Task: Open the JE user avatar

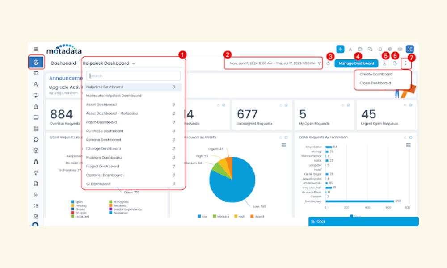Action: click(x=409, y=49)
